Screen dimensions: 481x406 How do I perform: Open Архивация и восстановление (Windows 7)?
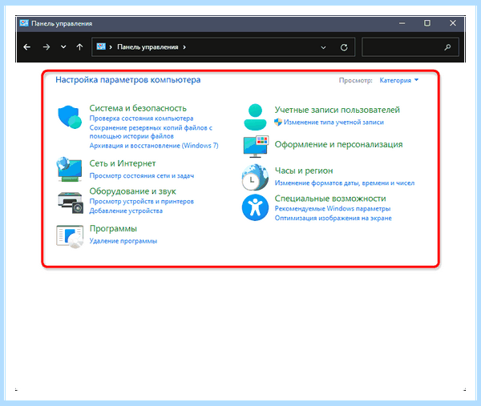pos(154,146)
